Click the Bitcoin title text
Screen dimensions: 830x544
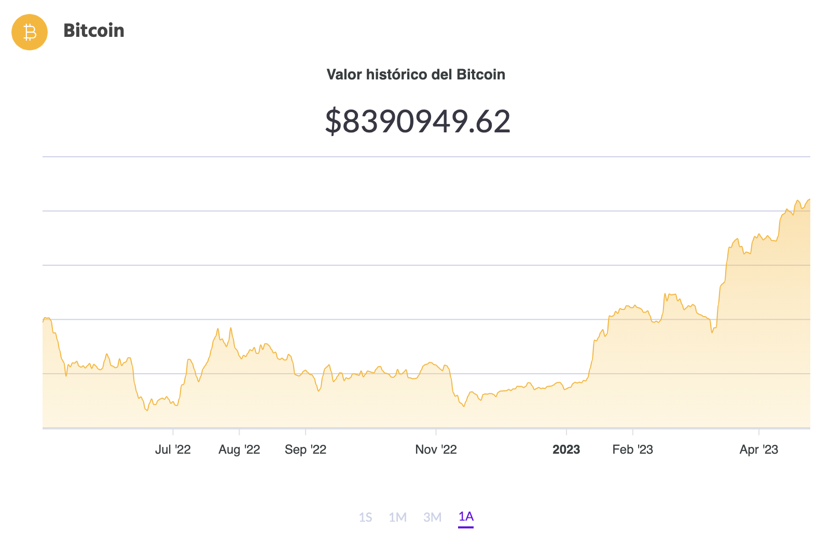[x=94, y=31]
